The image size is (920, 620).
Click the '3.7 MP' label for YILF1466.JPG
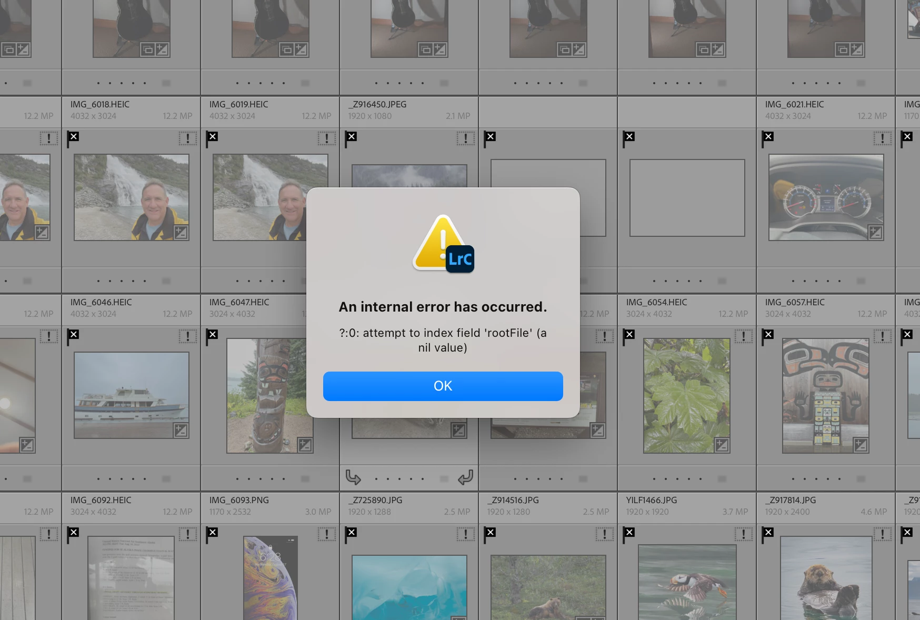735,512
